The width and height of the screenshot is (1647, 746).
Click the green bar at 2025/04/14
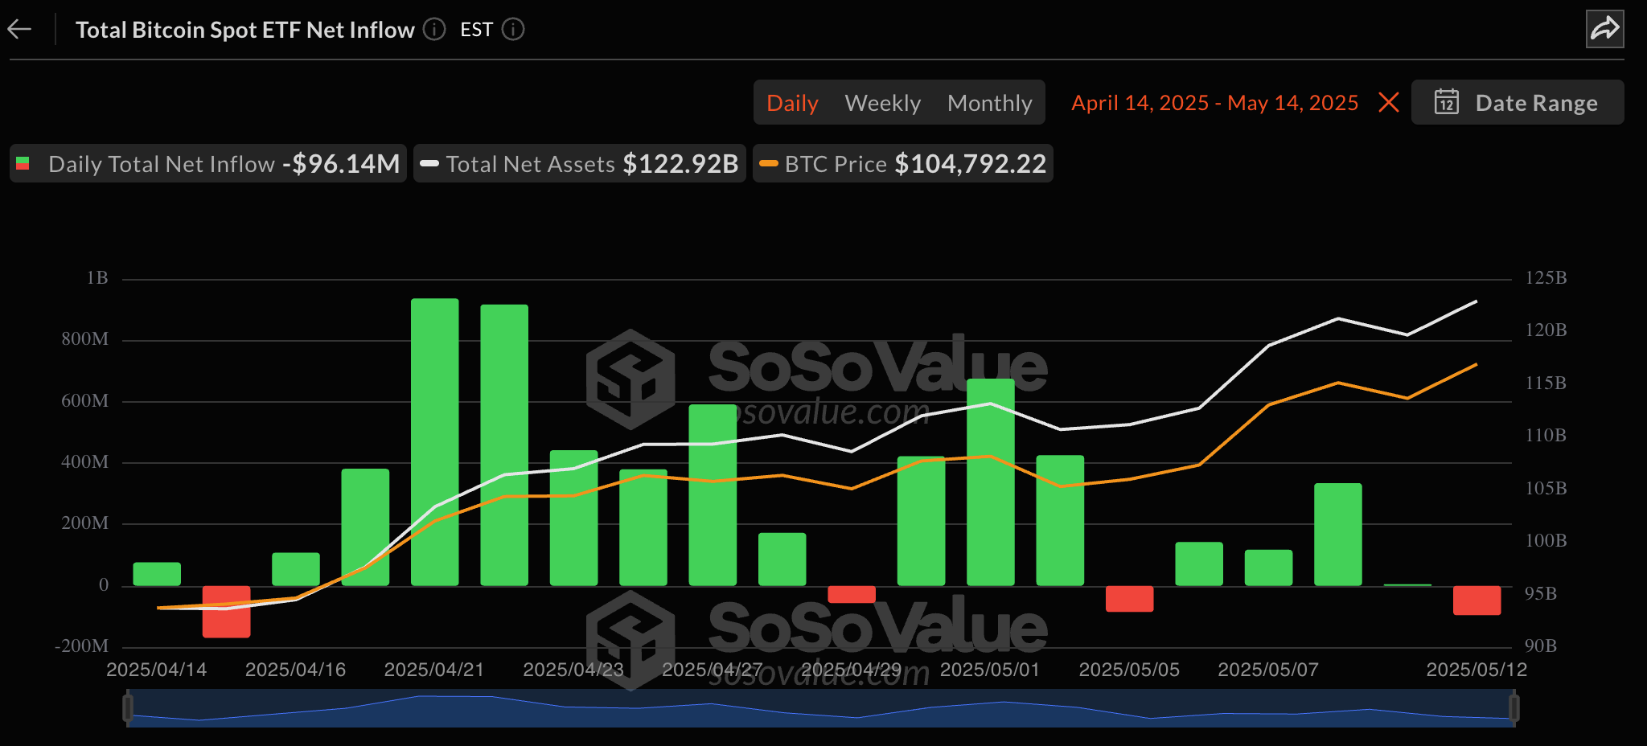pos(157,574)
